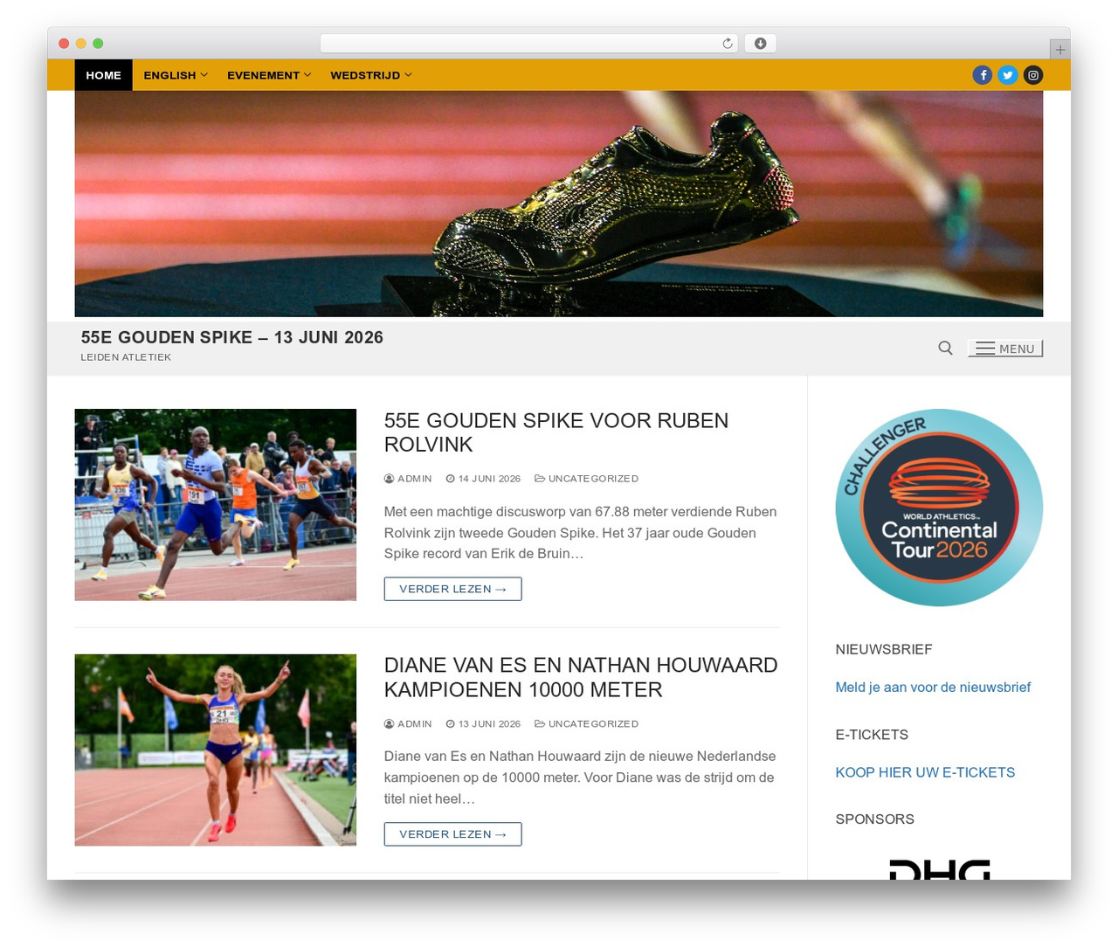Click the golden spike header banner

click(x=559, y=204)
